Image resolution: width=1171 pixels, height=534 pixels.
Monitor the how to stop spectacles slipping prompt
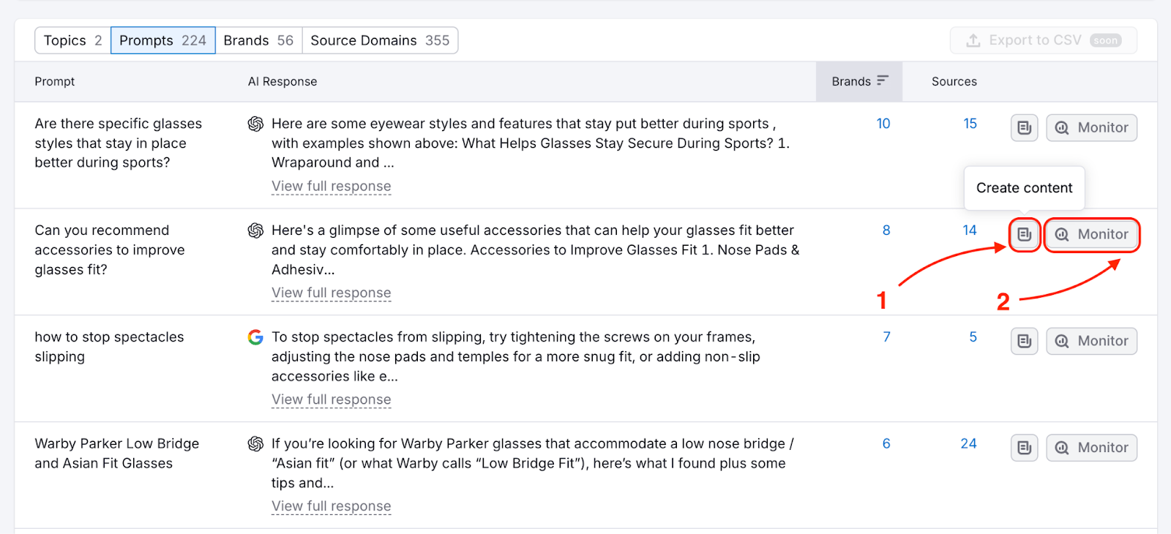[x=1091, y=342]
